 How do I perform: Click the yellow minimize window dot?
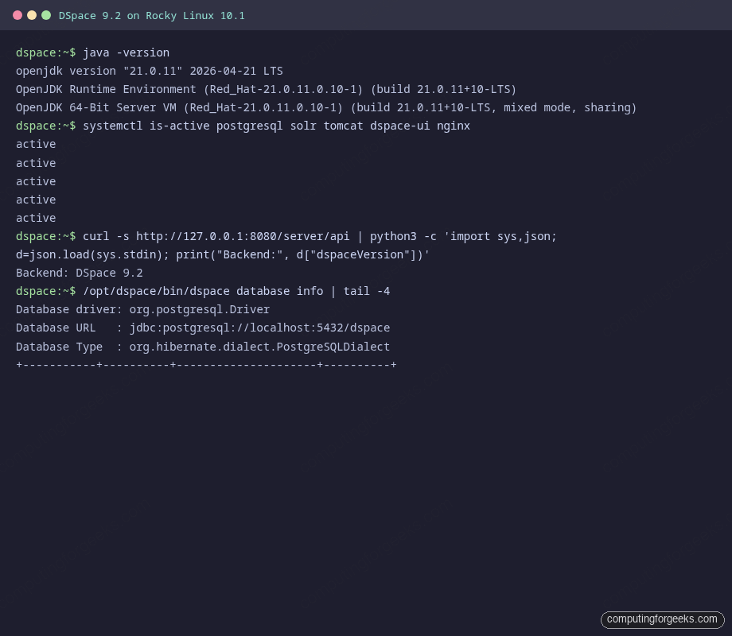pos(32,15)
